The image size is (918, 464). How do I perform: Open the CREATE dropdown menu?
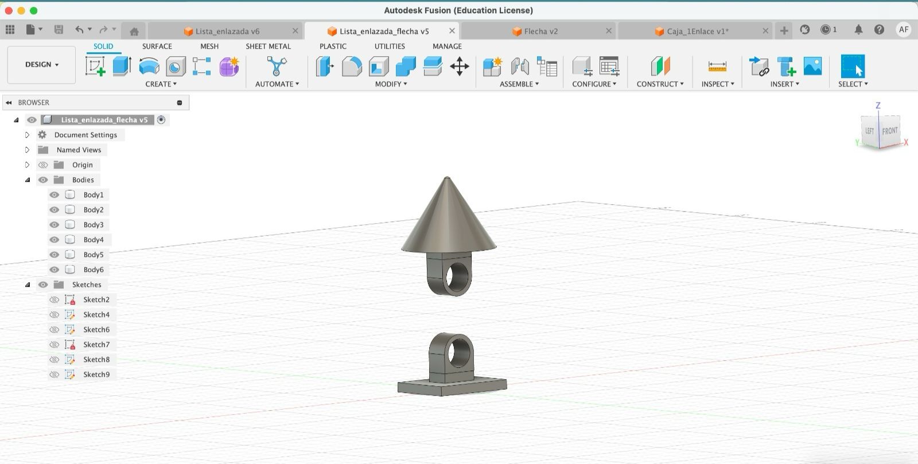pos(161,84)
